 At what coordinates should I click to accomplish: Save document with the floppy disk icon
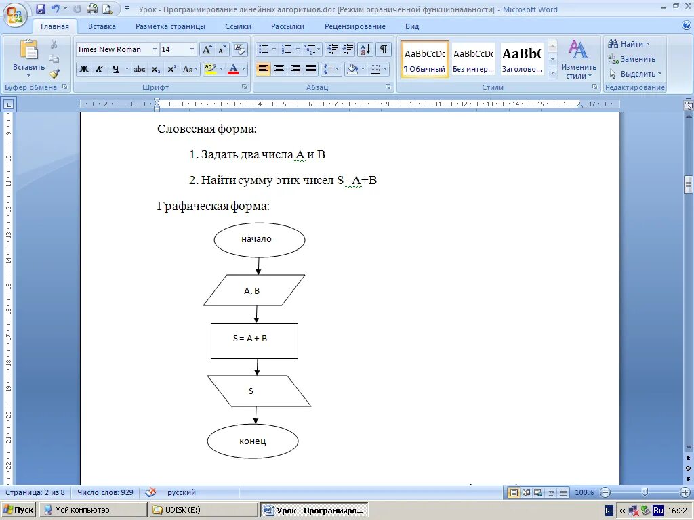point(40,9)
